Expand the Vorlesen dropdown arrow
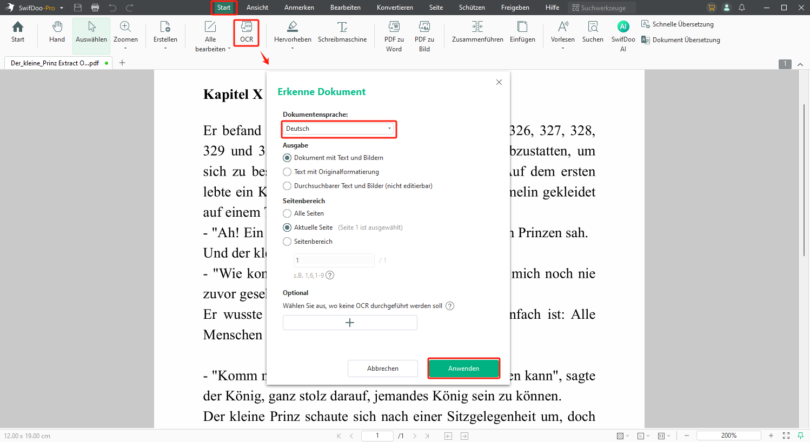Screen dimensions: 810x442 coord(563,49)
